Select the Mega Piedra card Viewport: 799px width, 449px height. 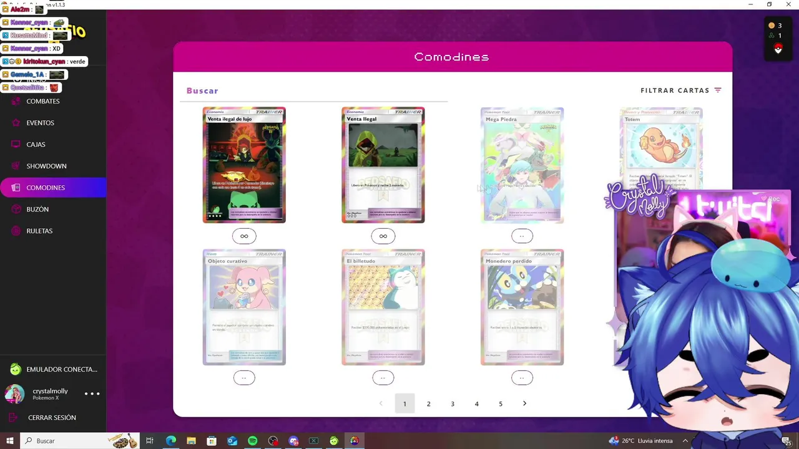pos(522,165)
